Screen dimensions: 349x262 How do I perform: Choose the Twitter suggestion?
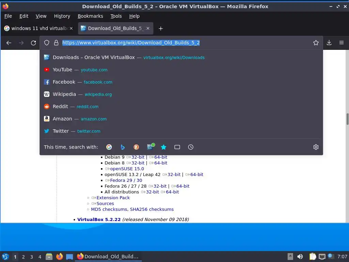pos(181,131)
